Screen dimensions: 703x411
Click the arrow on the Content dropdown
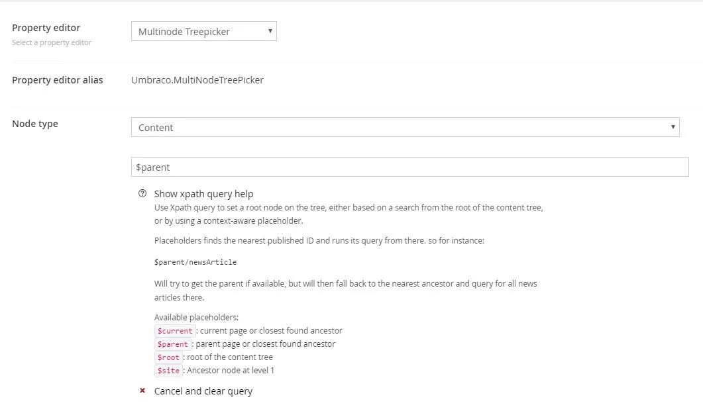[673, 126]
